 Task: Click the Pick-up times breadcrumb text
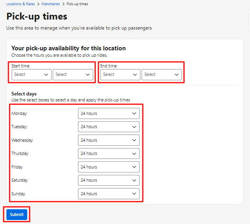click(x=77, y=4)
